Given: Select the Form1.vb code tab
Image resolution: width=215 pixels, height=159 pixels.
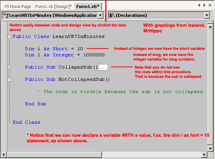Looking at the screenshot, I should pyautogui.click(x=88, y=7).
